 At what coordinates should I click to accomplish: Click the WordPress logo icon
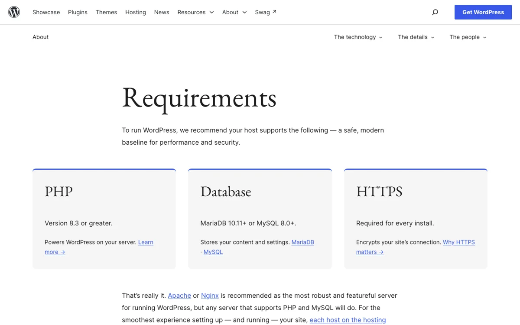click(14, 12)
